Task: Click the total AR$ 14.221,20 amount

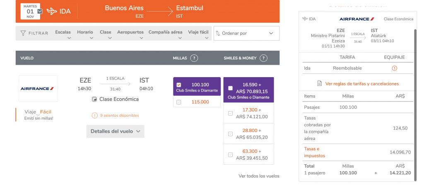Action: coord(400,173)
